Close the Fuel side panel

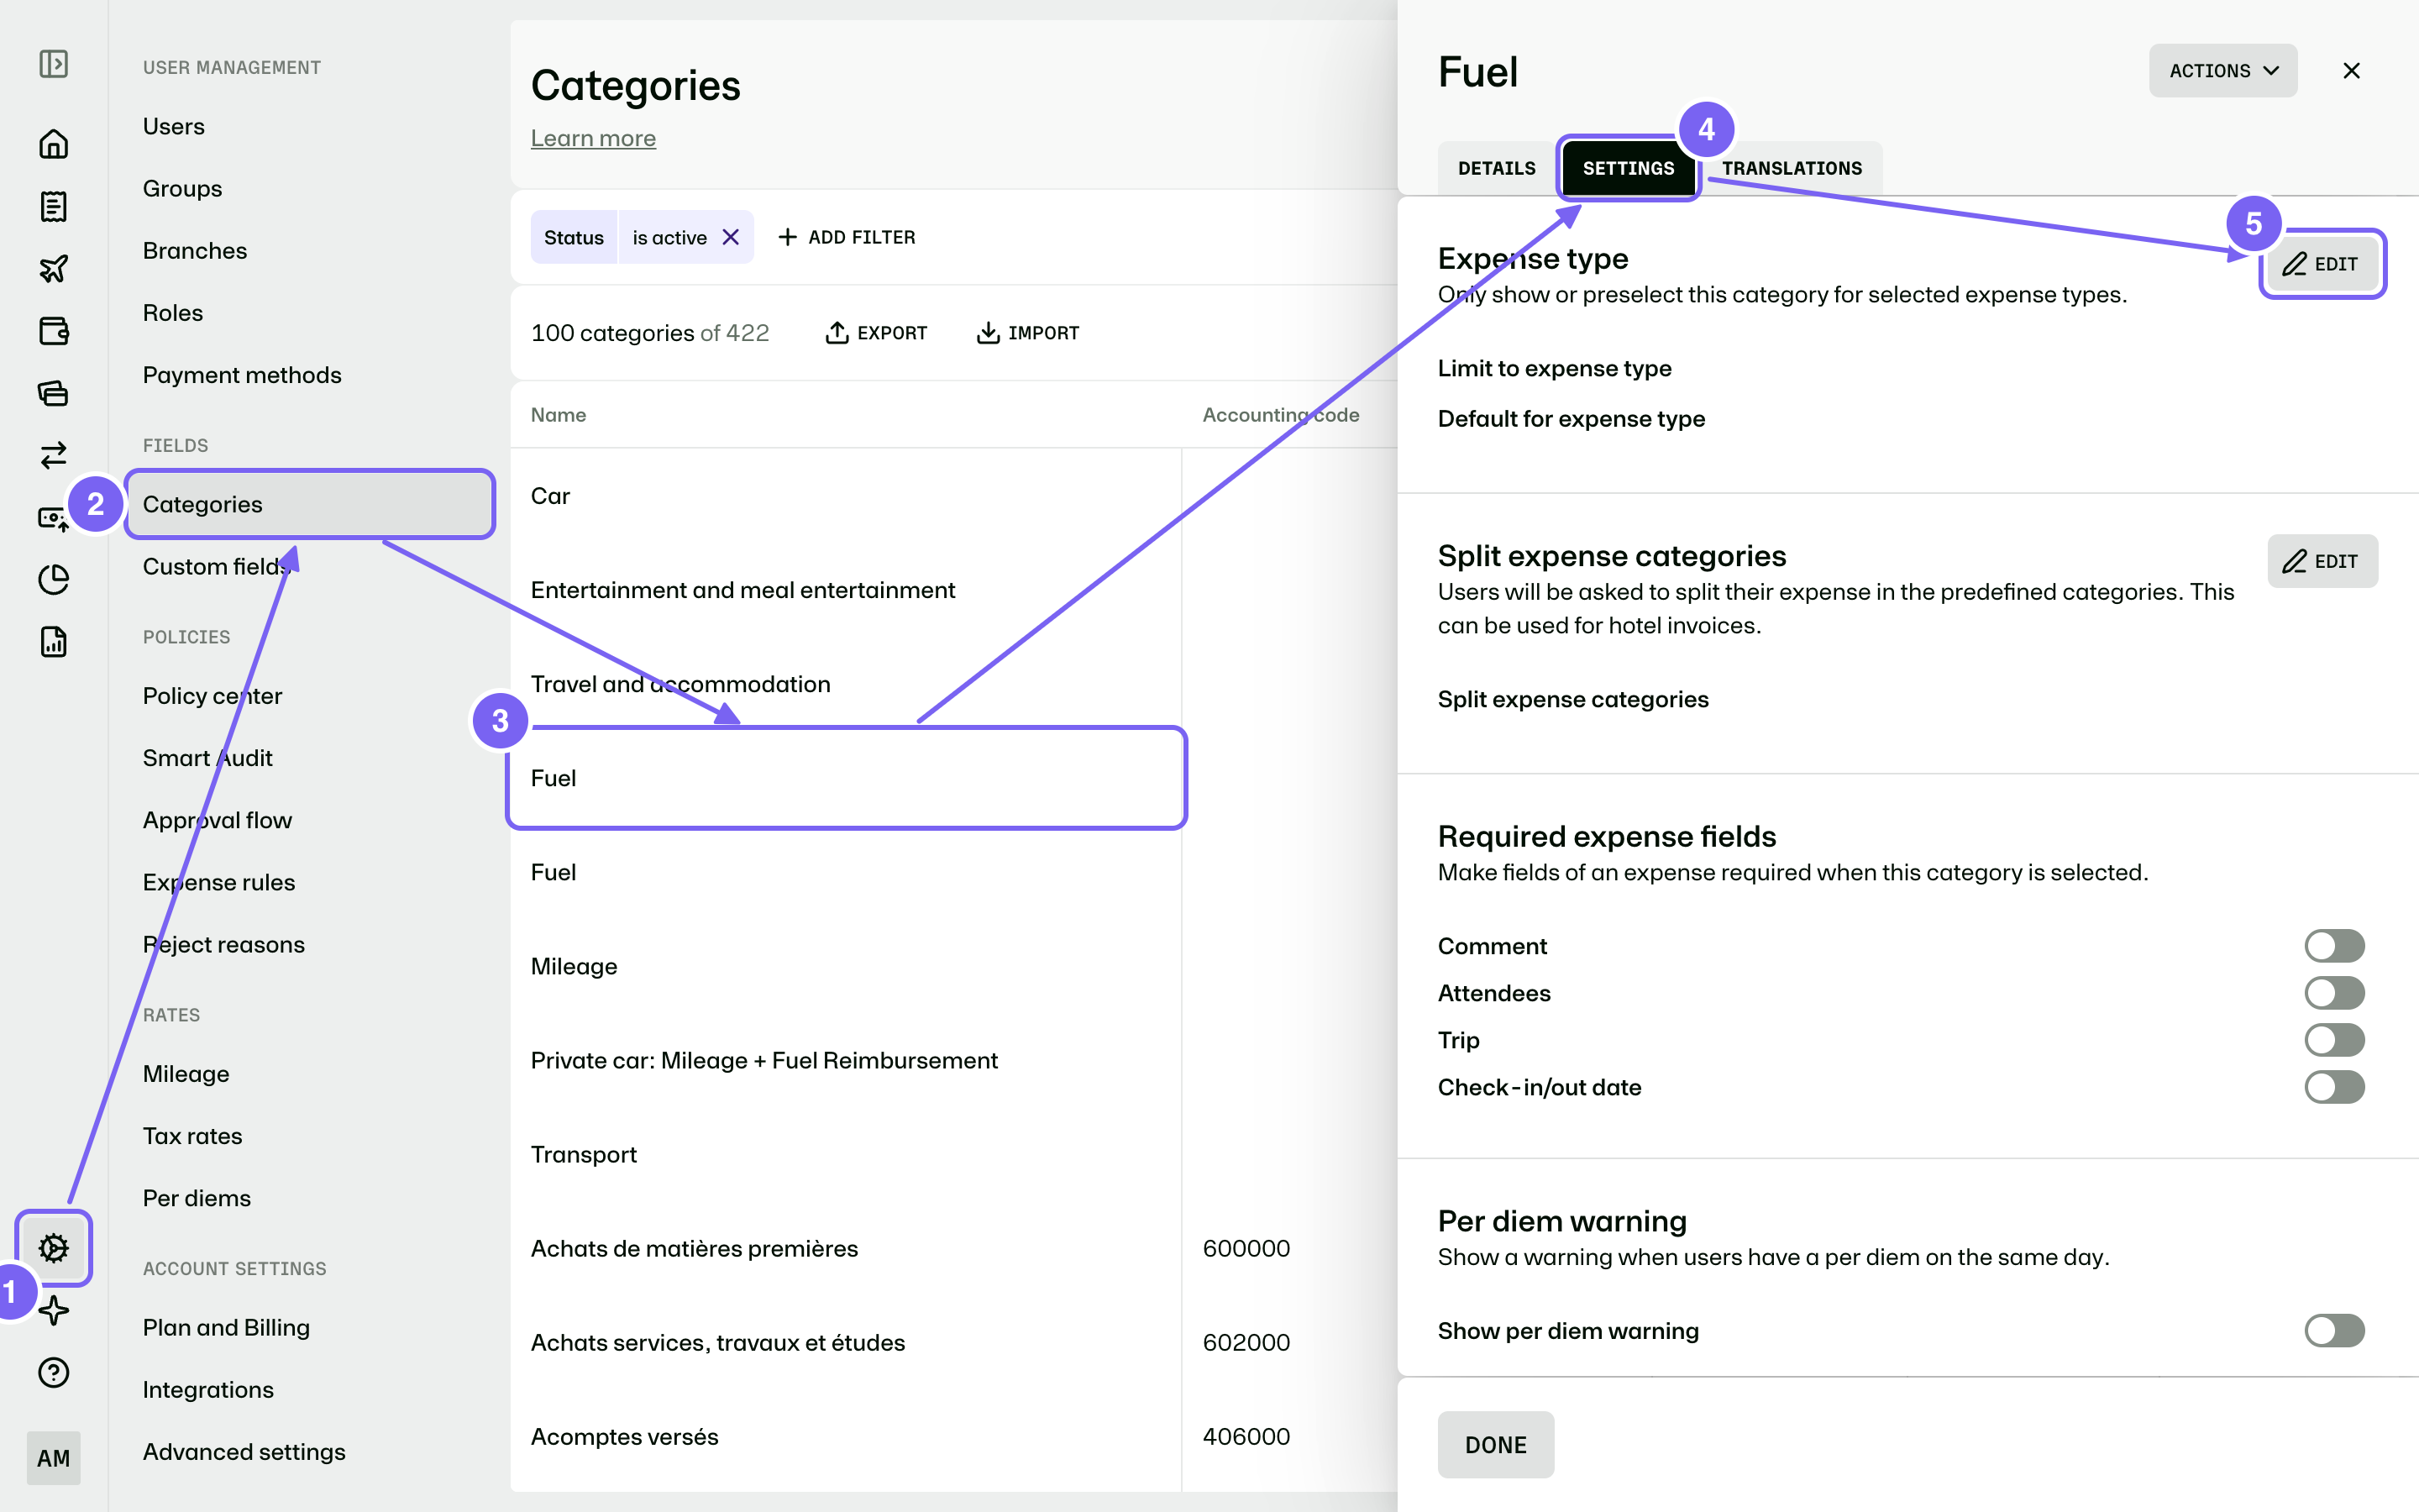(2351, 71)
